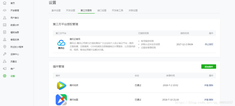Click the authorization time 2017-12-2 09:04
The height and width of the screenshot is (106, 235).
[185, 44]
